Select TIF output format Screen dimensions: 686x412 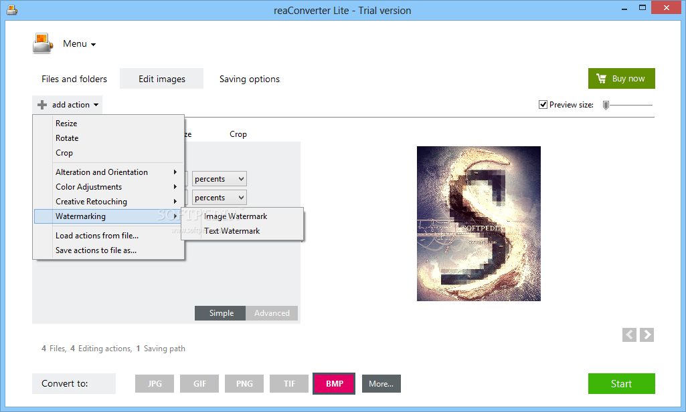coord(289,384)
